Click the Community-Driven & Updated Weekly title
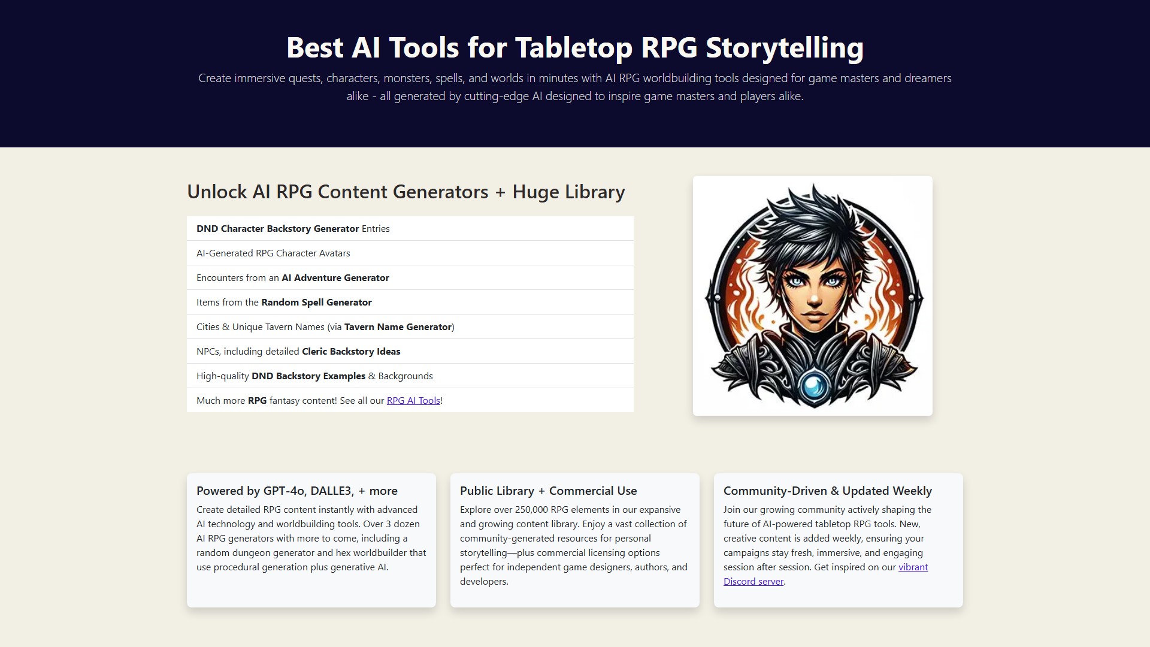 828,491
